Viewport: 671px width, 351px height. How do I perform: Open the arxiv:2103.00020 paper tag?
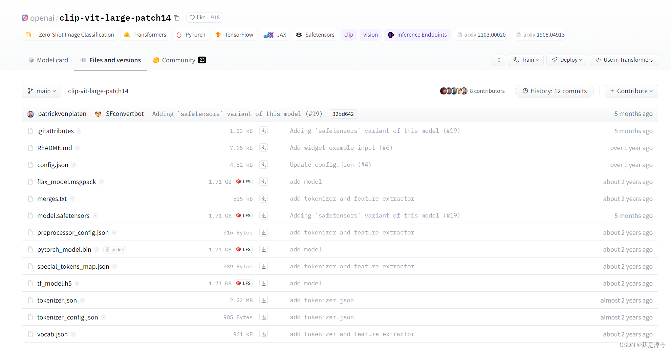pyautogui.click(x=481, y=35)
